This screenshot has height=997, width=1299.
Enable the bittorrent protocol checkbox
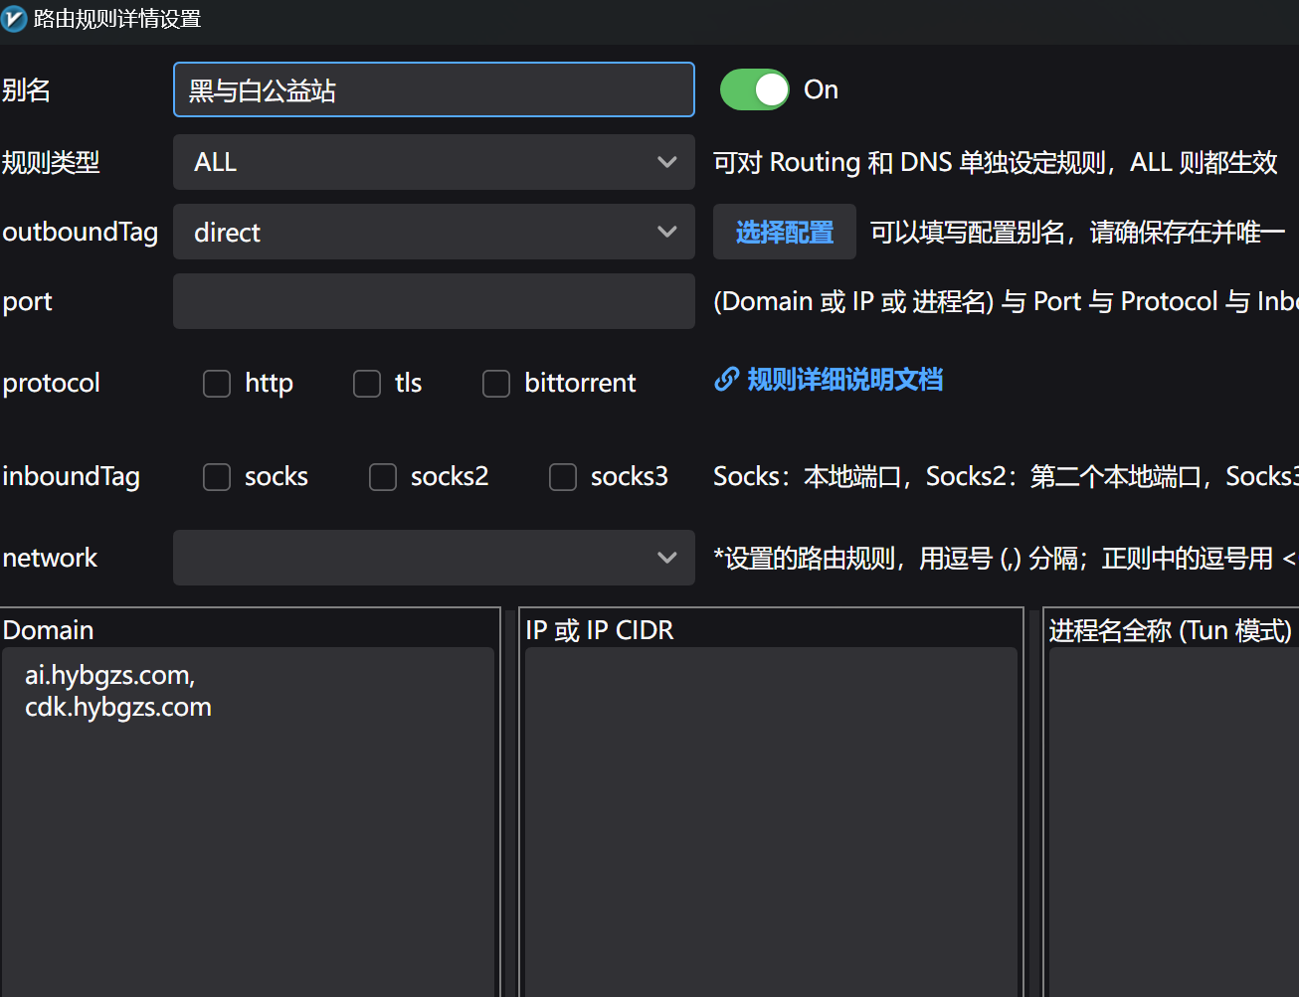[x=496, y=384]
